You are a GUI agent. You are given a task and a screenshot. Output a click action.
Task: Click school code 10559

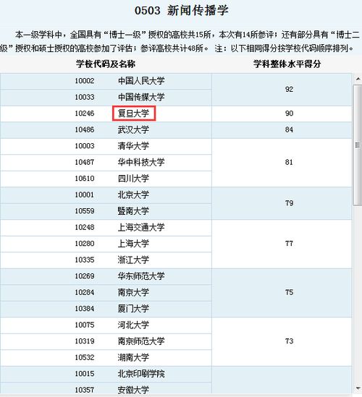(85, 211)
